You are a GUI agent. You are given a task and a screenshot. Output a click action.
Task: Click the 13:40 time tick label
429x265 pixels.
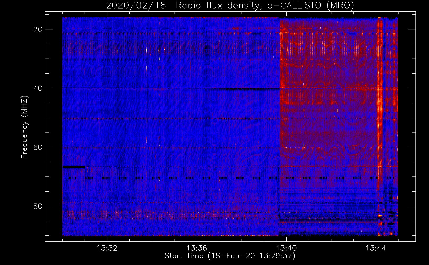click(x=286, y=248)
